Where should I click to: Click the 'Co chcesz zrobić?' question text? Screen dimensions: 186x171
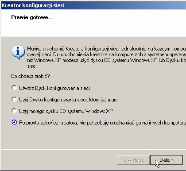click(31, 76)
